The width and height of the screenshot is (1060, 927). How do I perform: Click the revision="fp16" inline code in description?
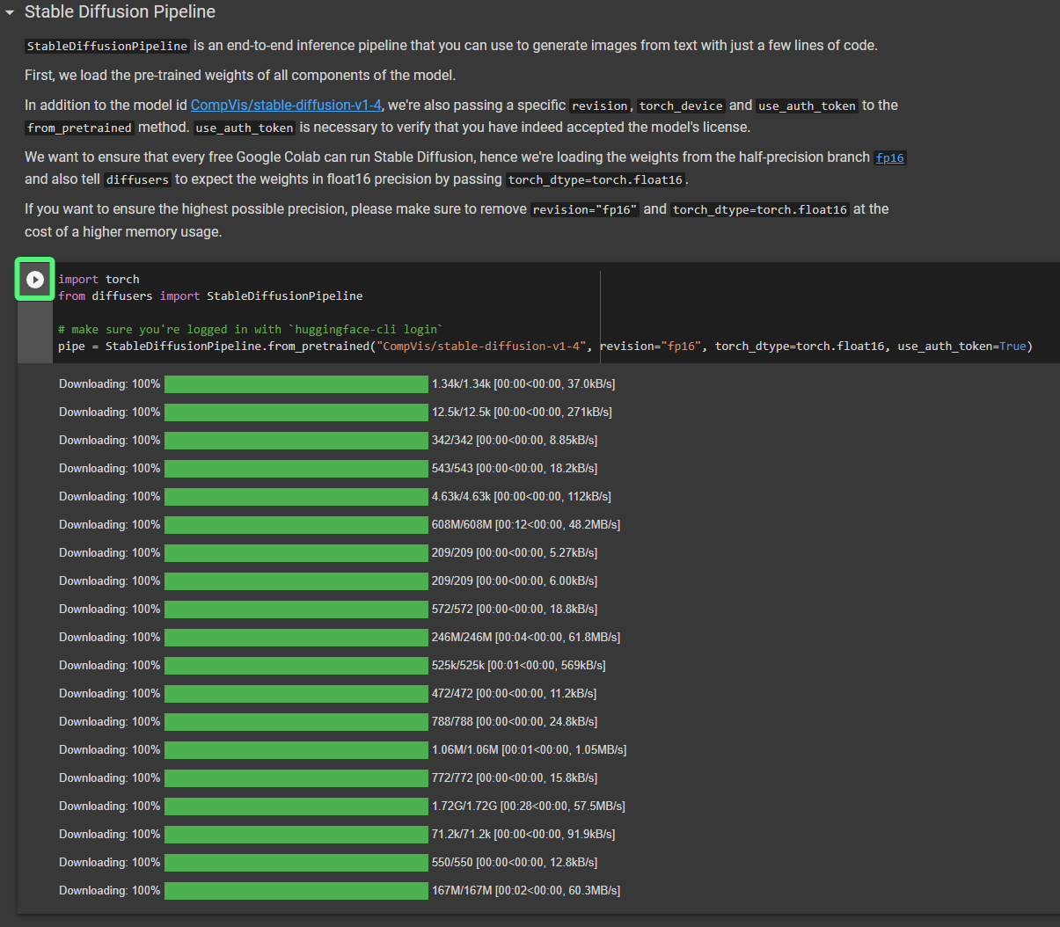(585, 210)
